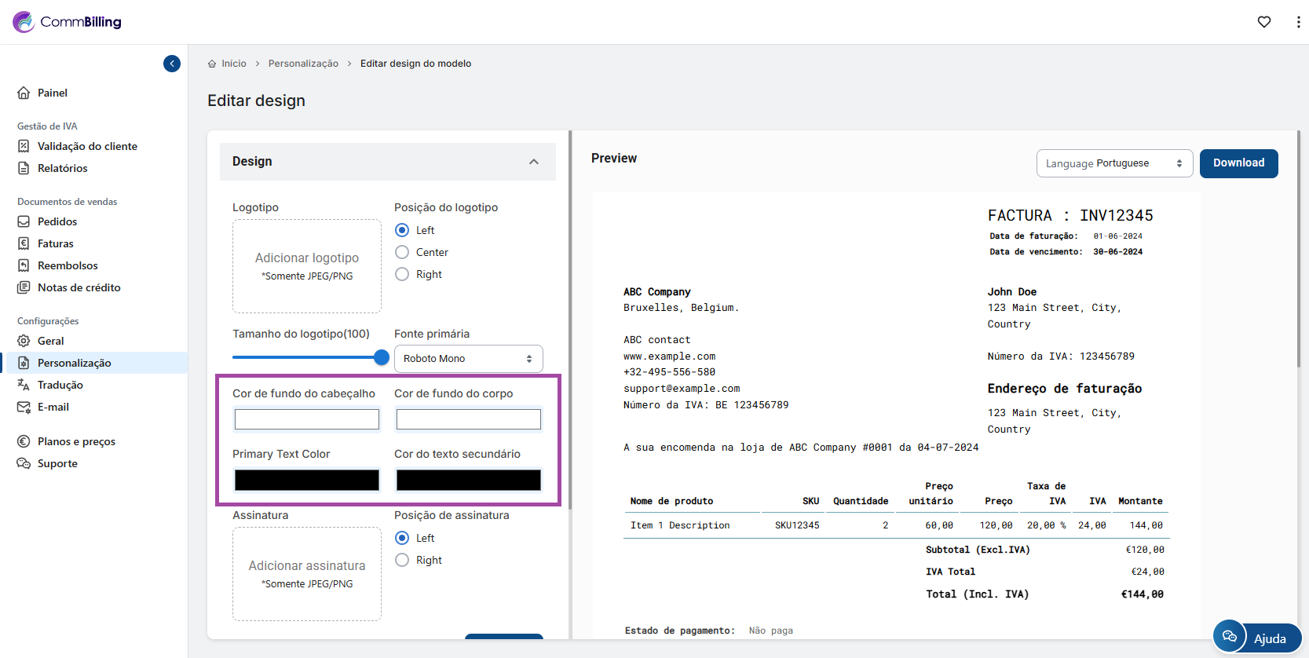Viewport: 1309px width, 658px height.
Task: Open the Fonte primária Roboto Mono dropdown
Action: tap(469, 359)
